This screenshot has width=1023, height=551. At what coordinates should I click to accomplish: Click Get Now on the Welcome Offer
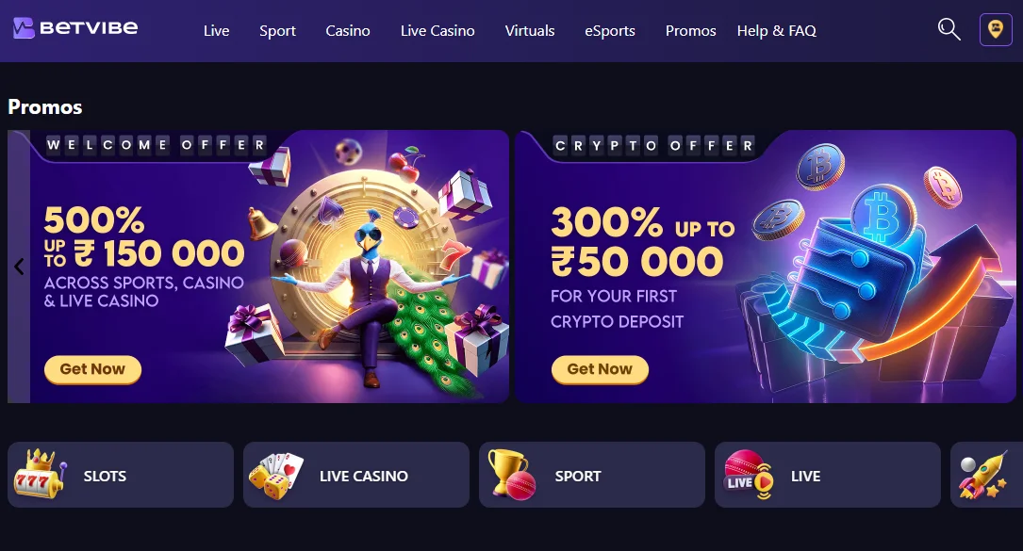92,369
